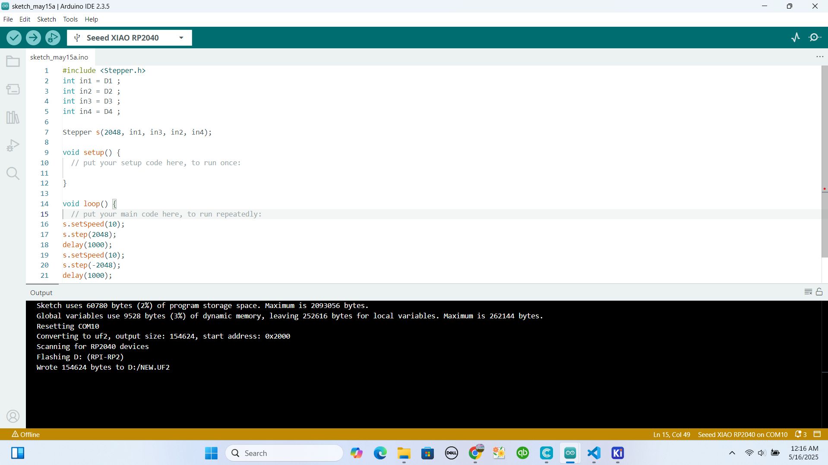Open Visual Studio Code from taskbar

click(x=594, y=453)
